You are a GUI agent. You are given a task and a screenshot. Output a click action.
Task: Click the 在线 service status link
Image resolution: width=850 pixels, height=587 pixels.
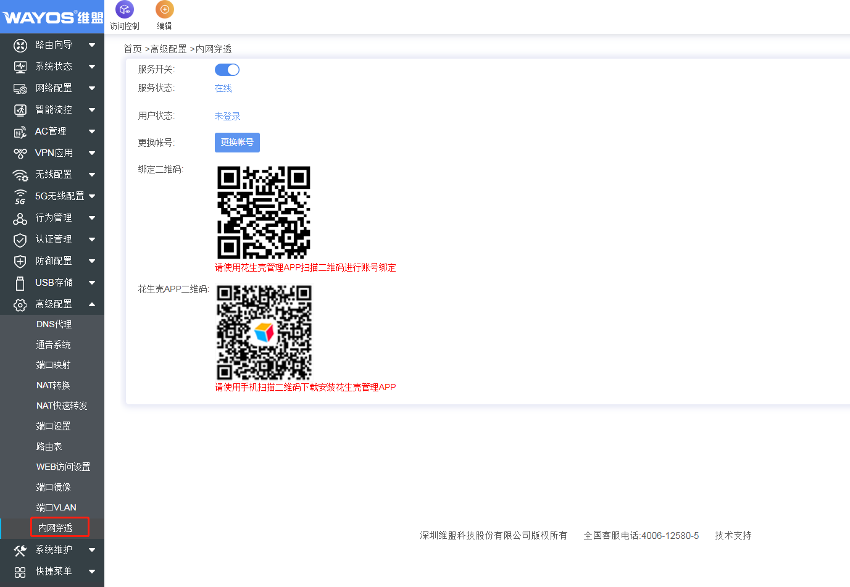pyautogui.click(x=223, y=88)
